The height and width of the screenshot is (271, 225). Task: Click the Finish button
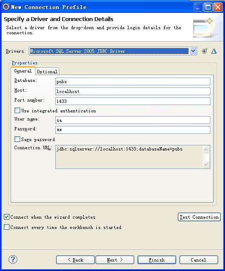click(157, 260)
